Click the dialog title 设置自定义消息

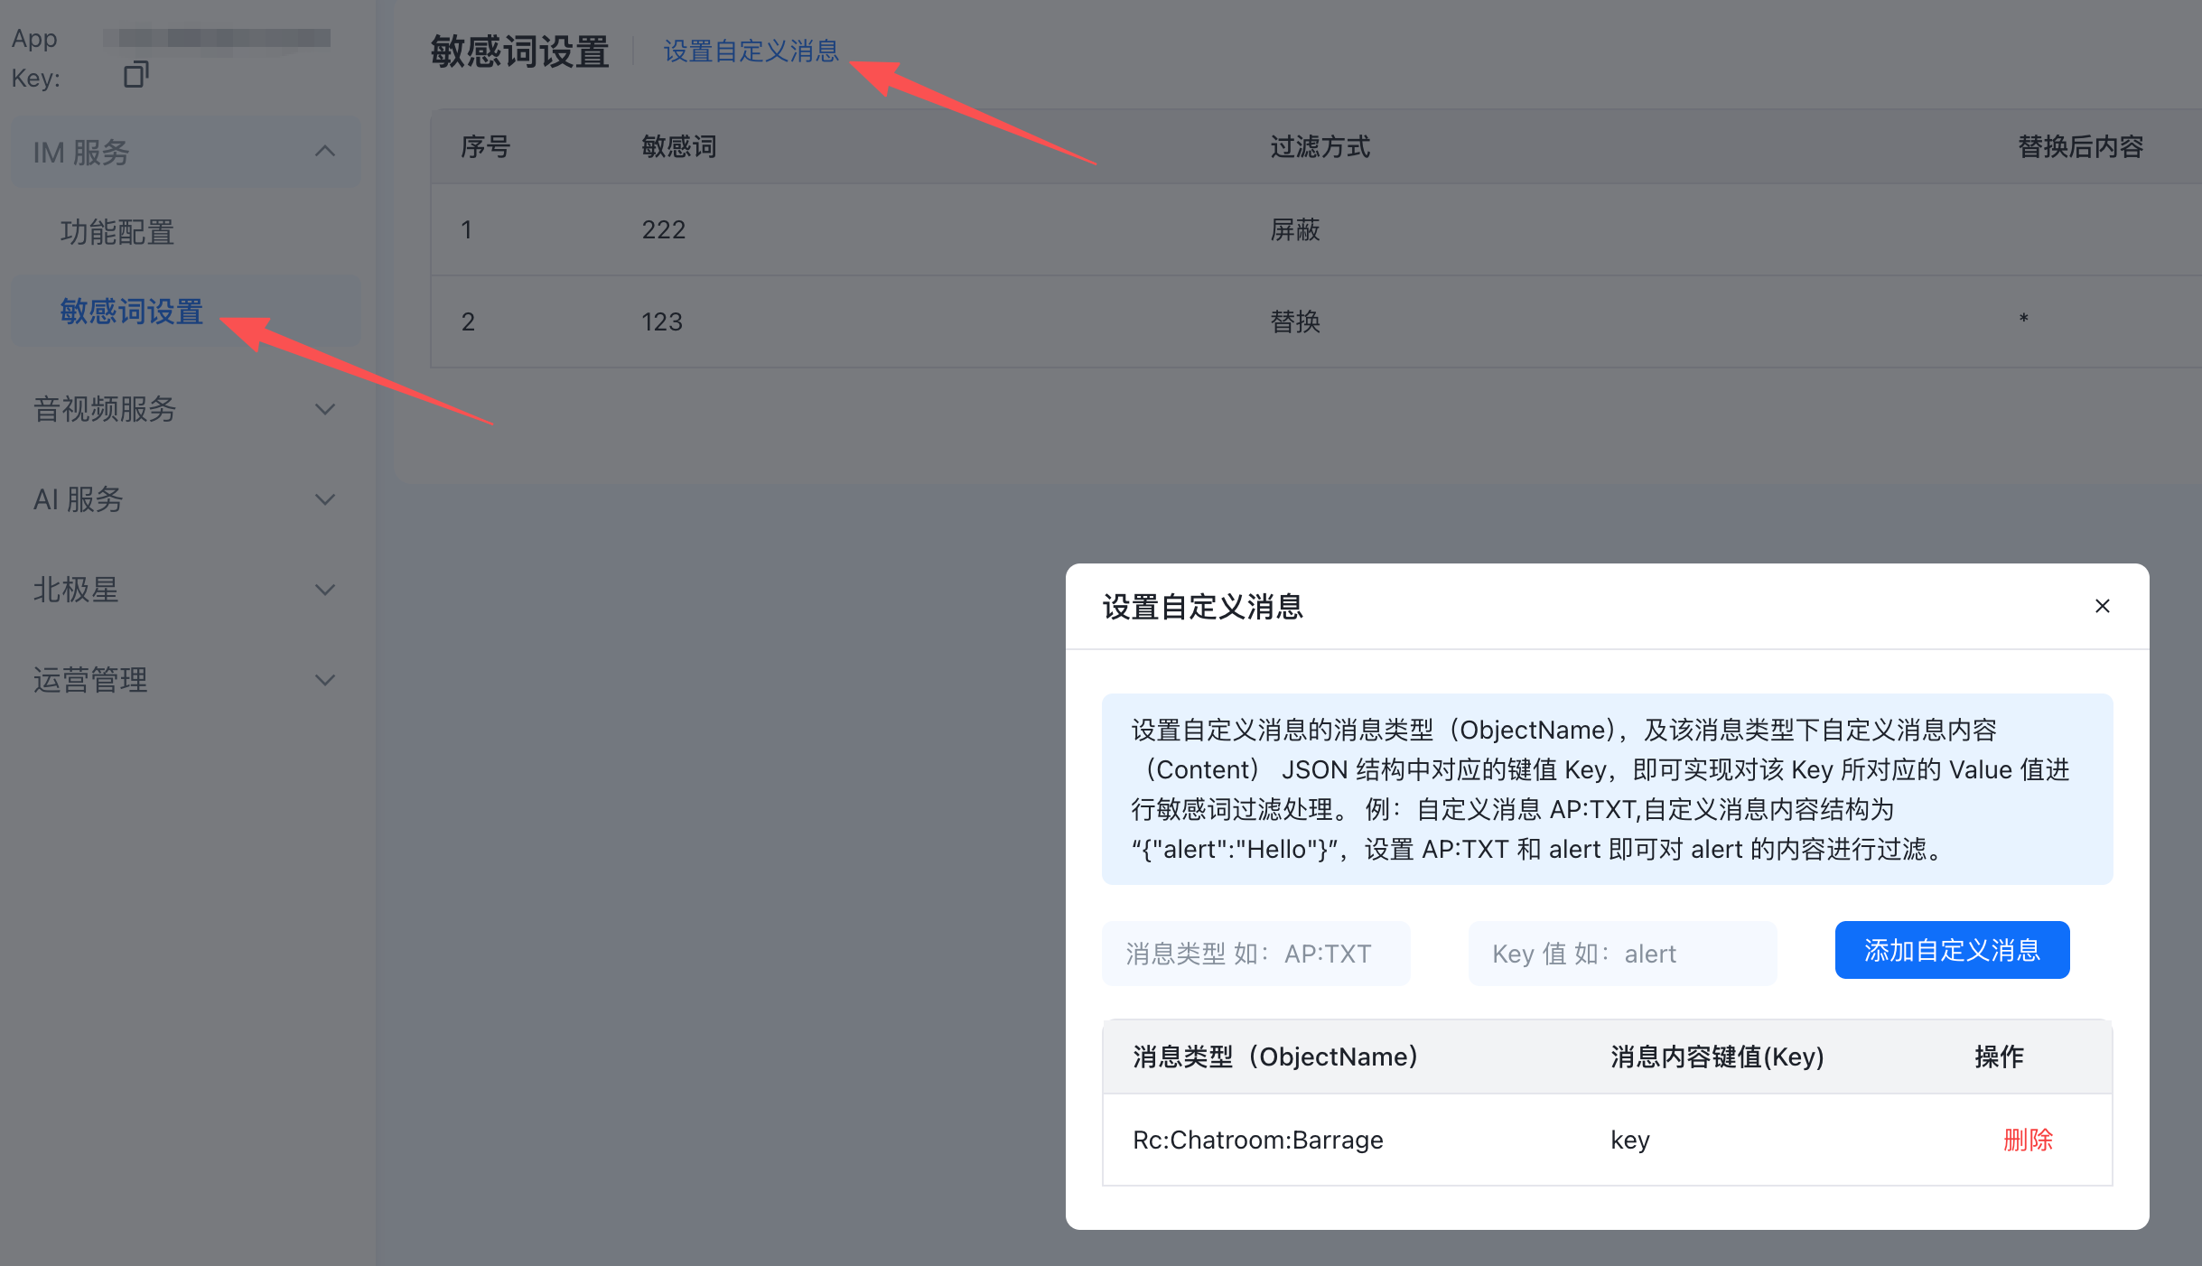pyautogui.click(x=1202, y=607)
